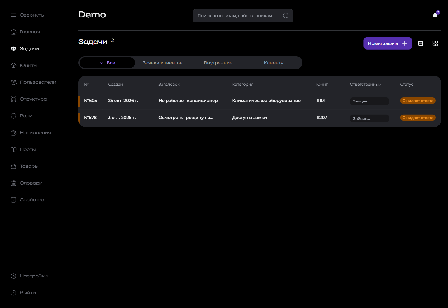Switch to list view layout
The height and width of the screenshot is (308, 448).
tap(421, 43)
